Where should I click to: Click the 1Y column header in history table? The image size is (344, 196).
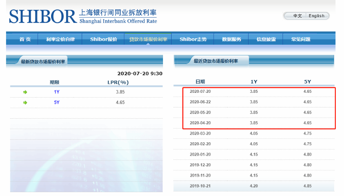[x=254, y=82]
